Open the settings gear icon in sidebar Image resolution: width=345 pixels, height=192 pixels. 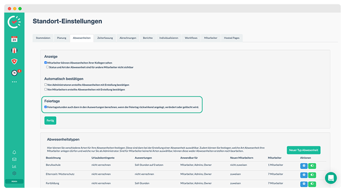click(15, 173)
